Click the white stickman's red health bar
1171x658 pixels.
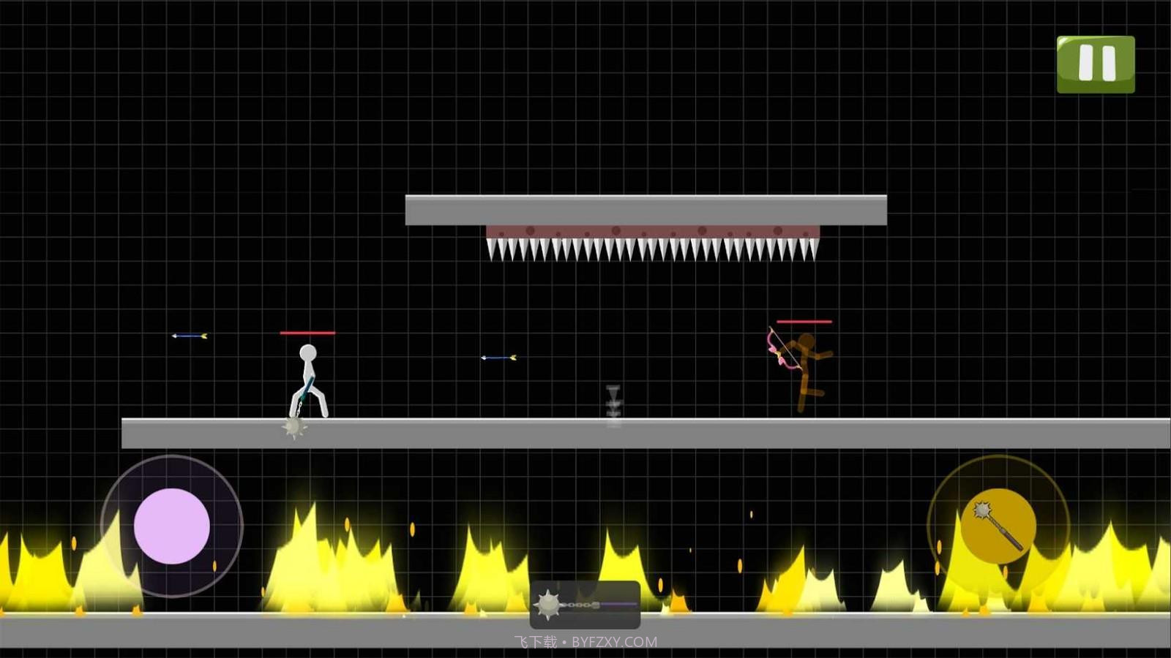pyautogui.click(x=307, y=333)
